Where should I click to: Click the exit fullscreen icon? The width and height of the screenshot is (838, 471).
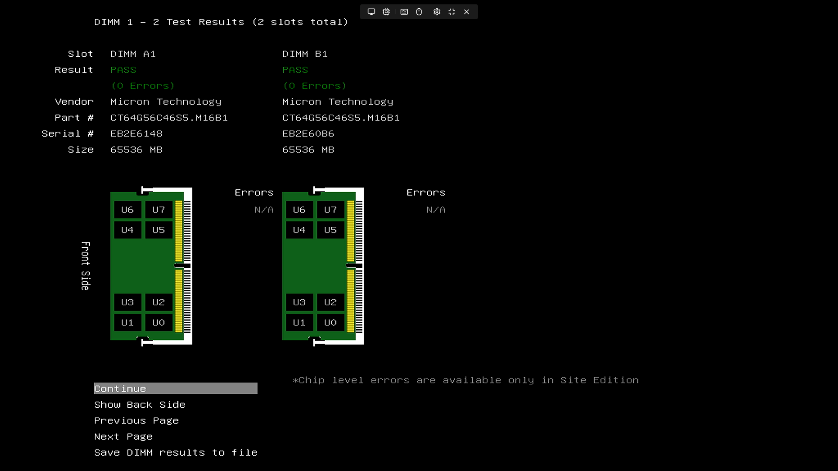[452, 12]
